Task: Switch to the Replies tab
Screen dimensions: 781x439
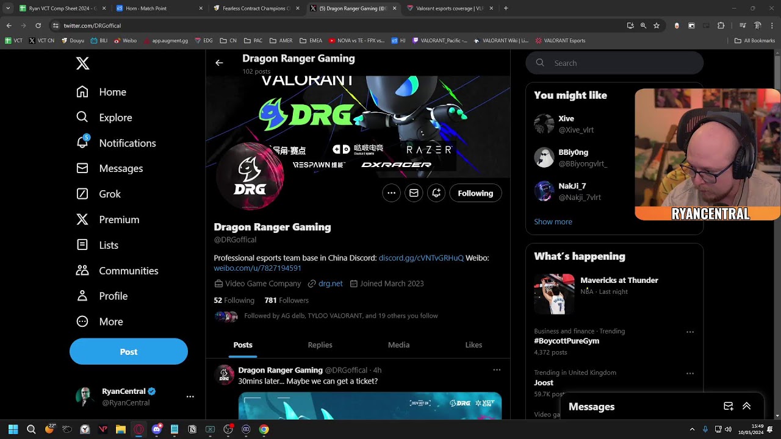Action: tap(320, 345)
